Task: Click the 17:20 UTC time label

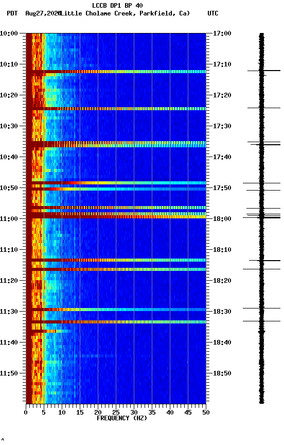Action: (222, 95)
